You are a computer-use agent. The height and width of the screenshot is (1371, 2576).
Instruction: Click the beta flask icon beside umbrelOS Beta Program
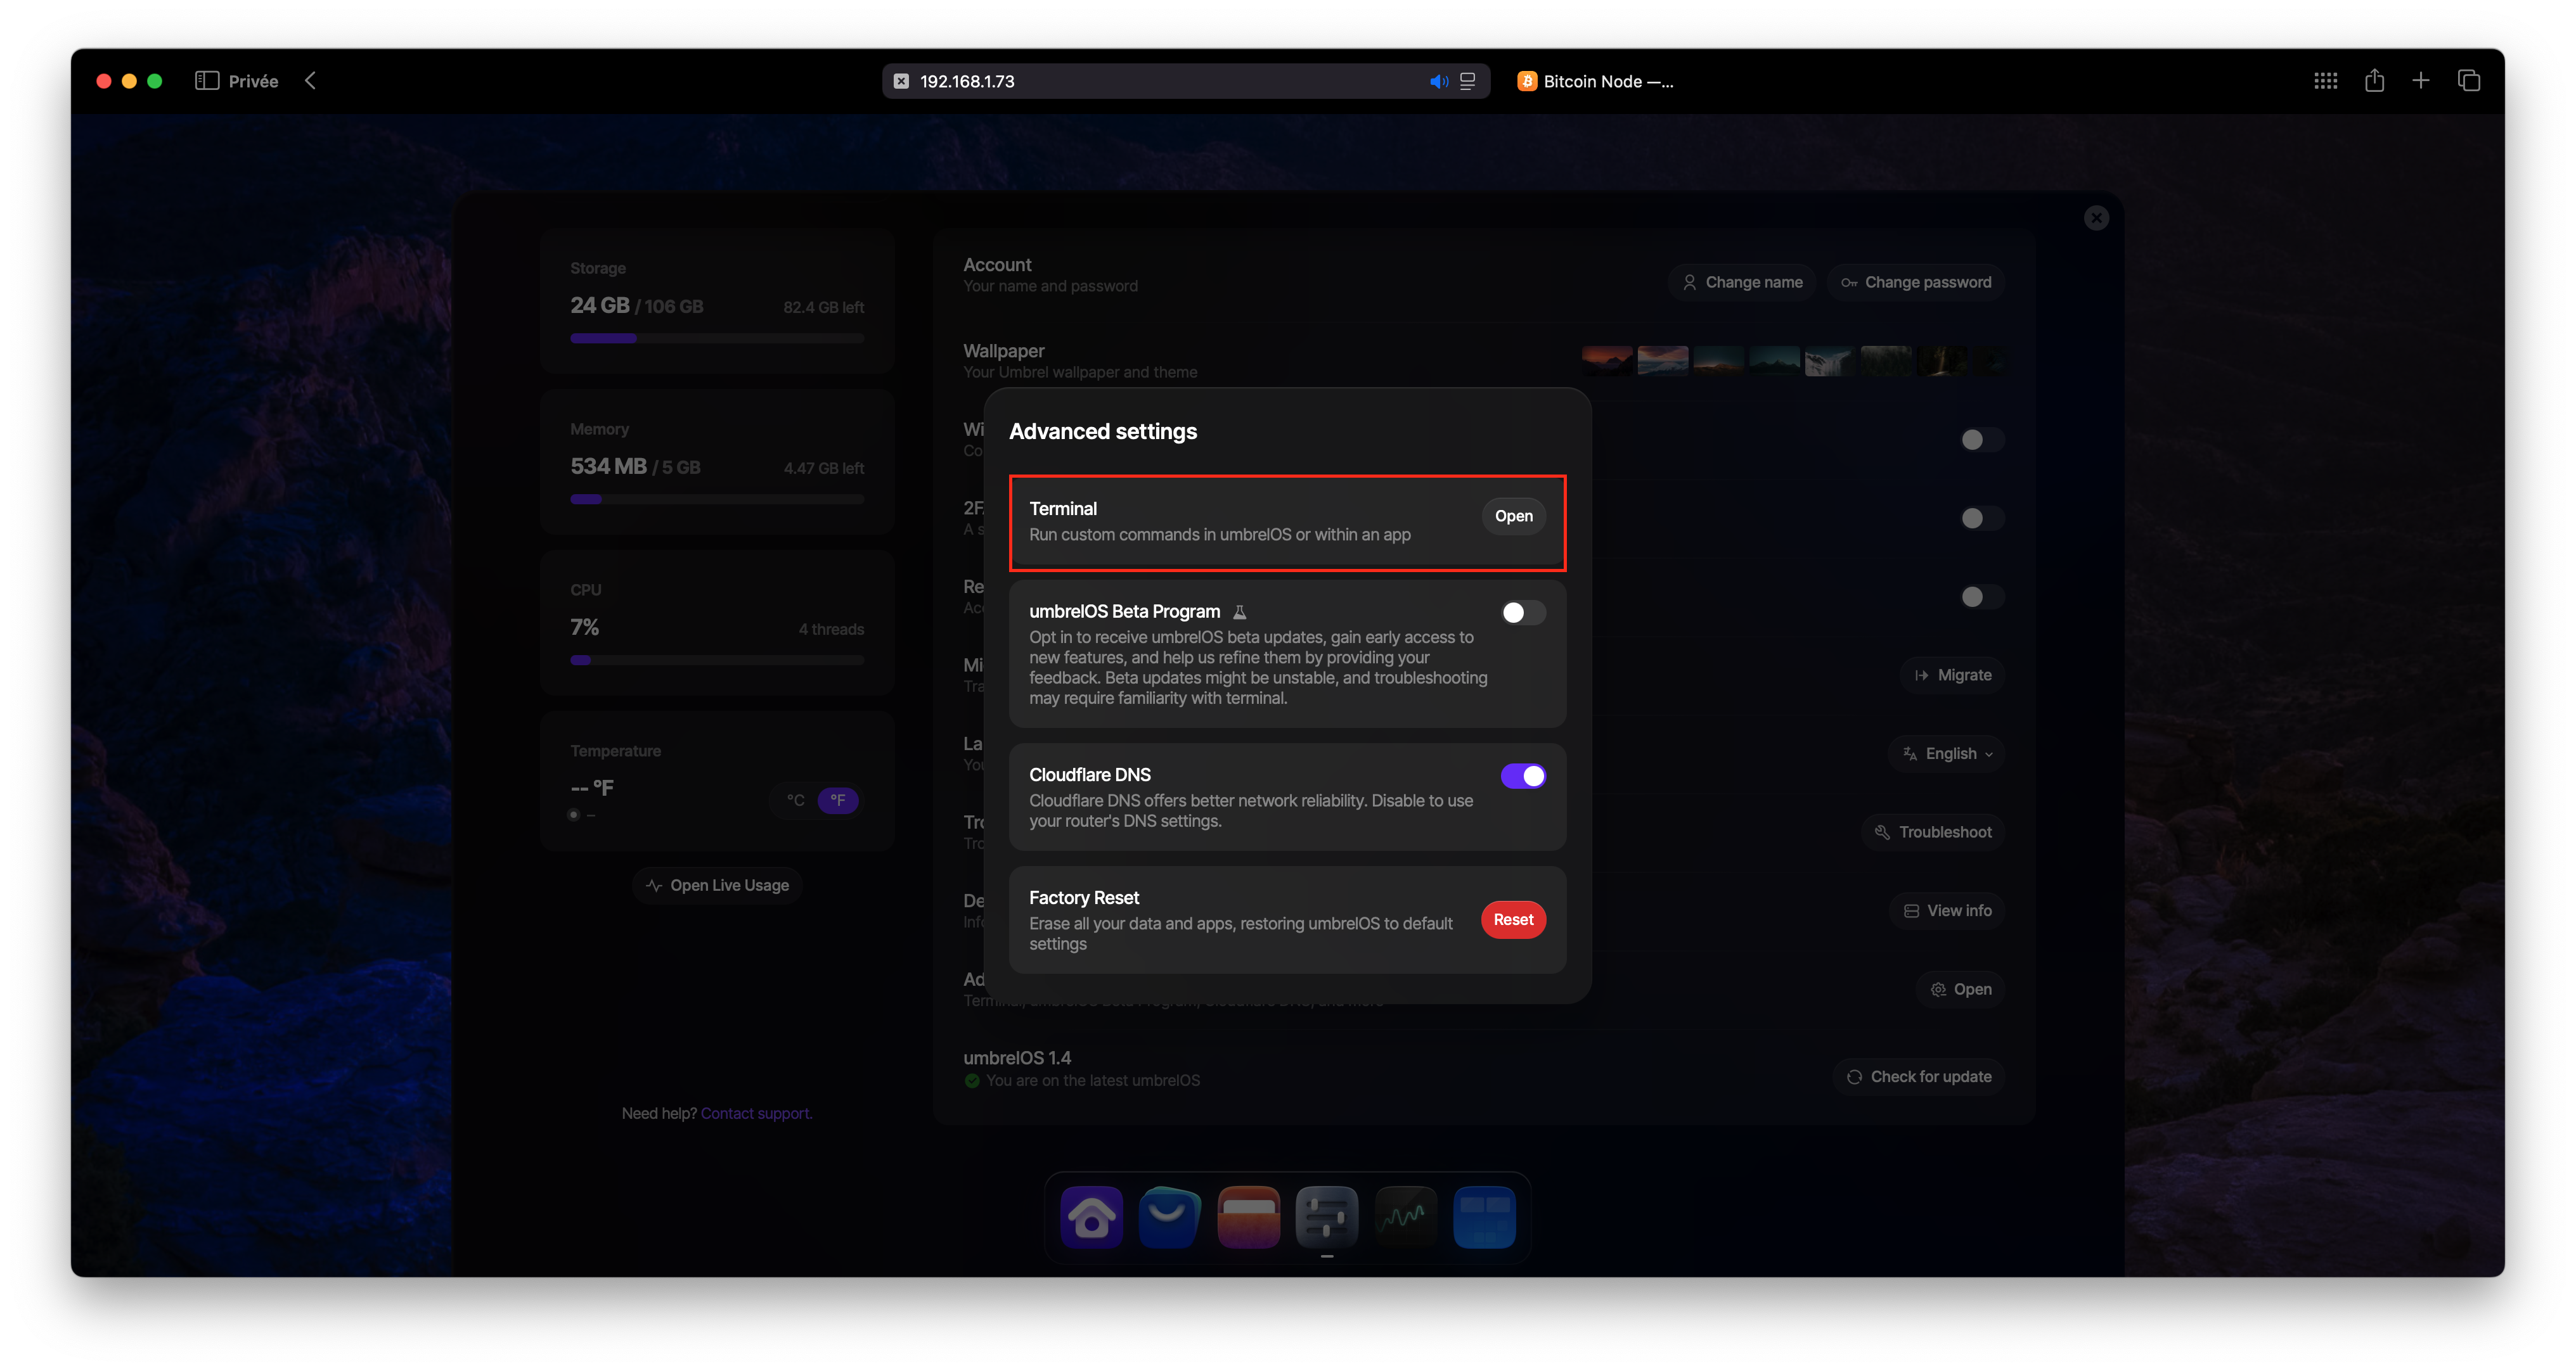click(x=1239, y=611)
